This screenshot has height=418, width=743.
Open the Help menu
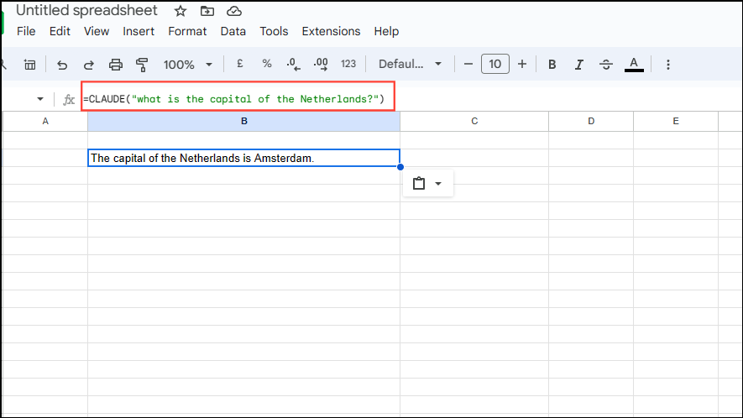pos(386,31)
